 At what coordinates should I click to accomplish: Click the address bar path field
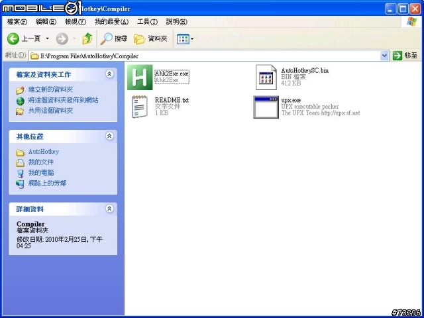209,56
